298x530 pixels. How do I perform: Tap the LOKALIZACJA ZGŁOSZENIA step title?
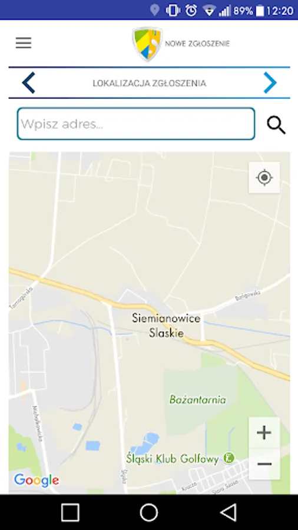pyautogui.click(x=150, y=83)
